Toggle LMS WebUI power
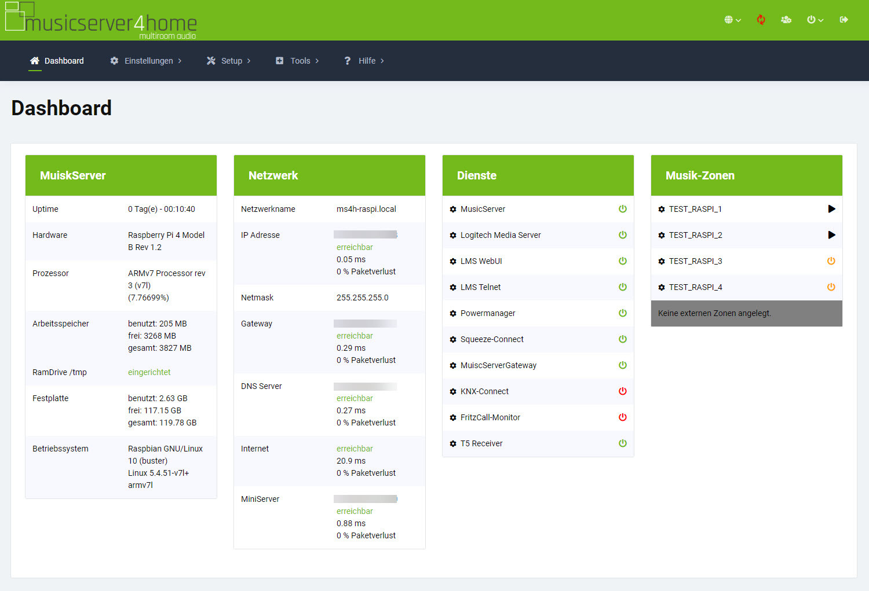Image resolution: width=869 pixels, height=591 pixels. pos(623,261)
